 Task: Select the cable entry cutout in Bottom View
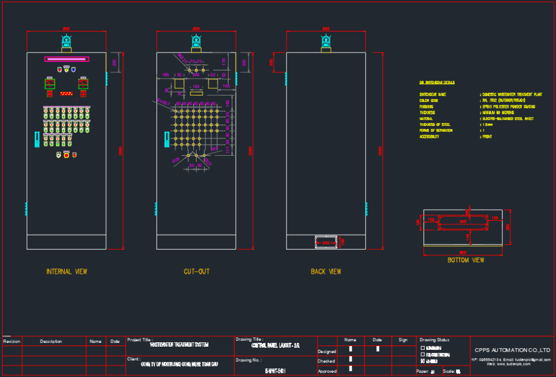coord(463,221)
